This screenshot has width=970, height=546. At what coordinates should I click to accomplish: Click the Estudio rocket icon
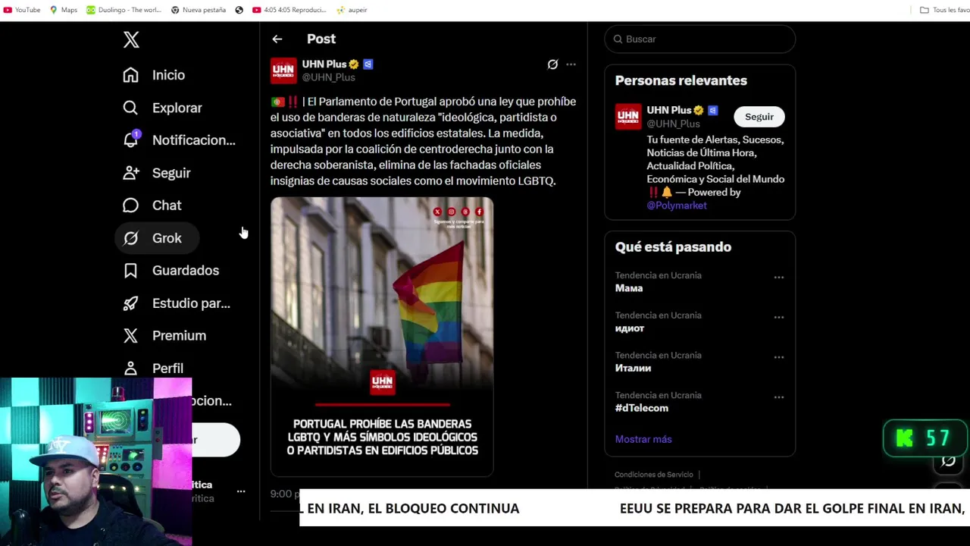[131, 303]
